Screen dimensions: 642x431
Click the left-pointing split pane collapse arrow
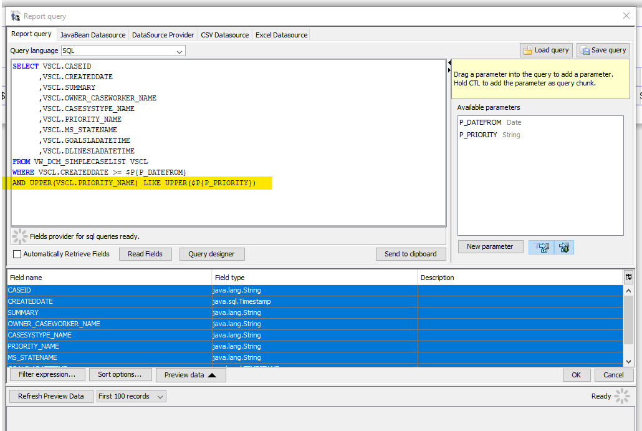(449, 62)
